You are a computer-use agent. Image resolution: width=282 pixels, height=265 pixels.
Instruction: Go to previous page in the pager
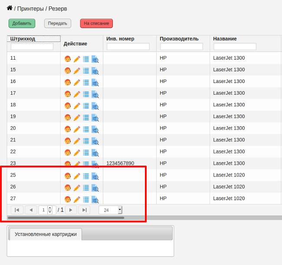[31, 210]
